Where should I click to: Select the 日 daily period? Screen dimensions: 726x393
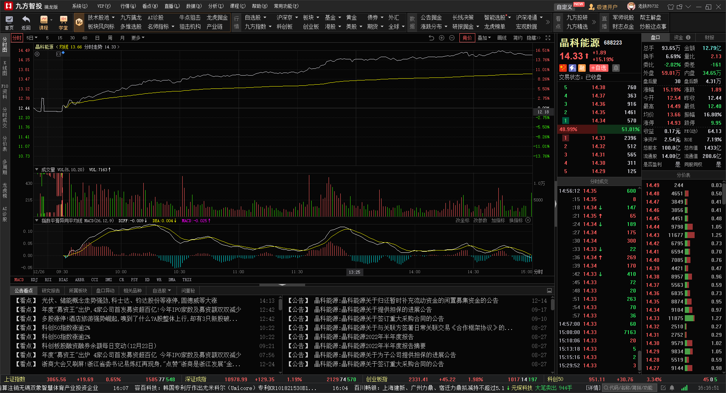pyautogui.click(x=97, y=38)
